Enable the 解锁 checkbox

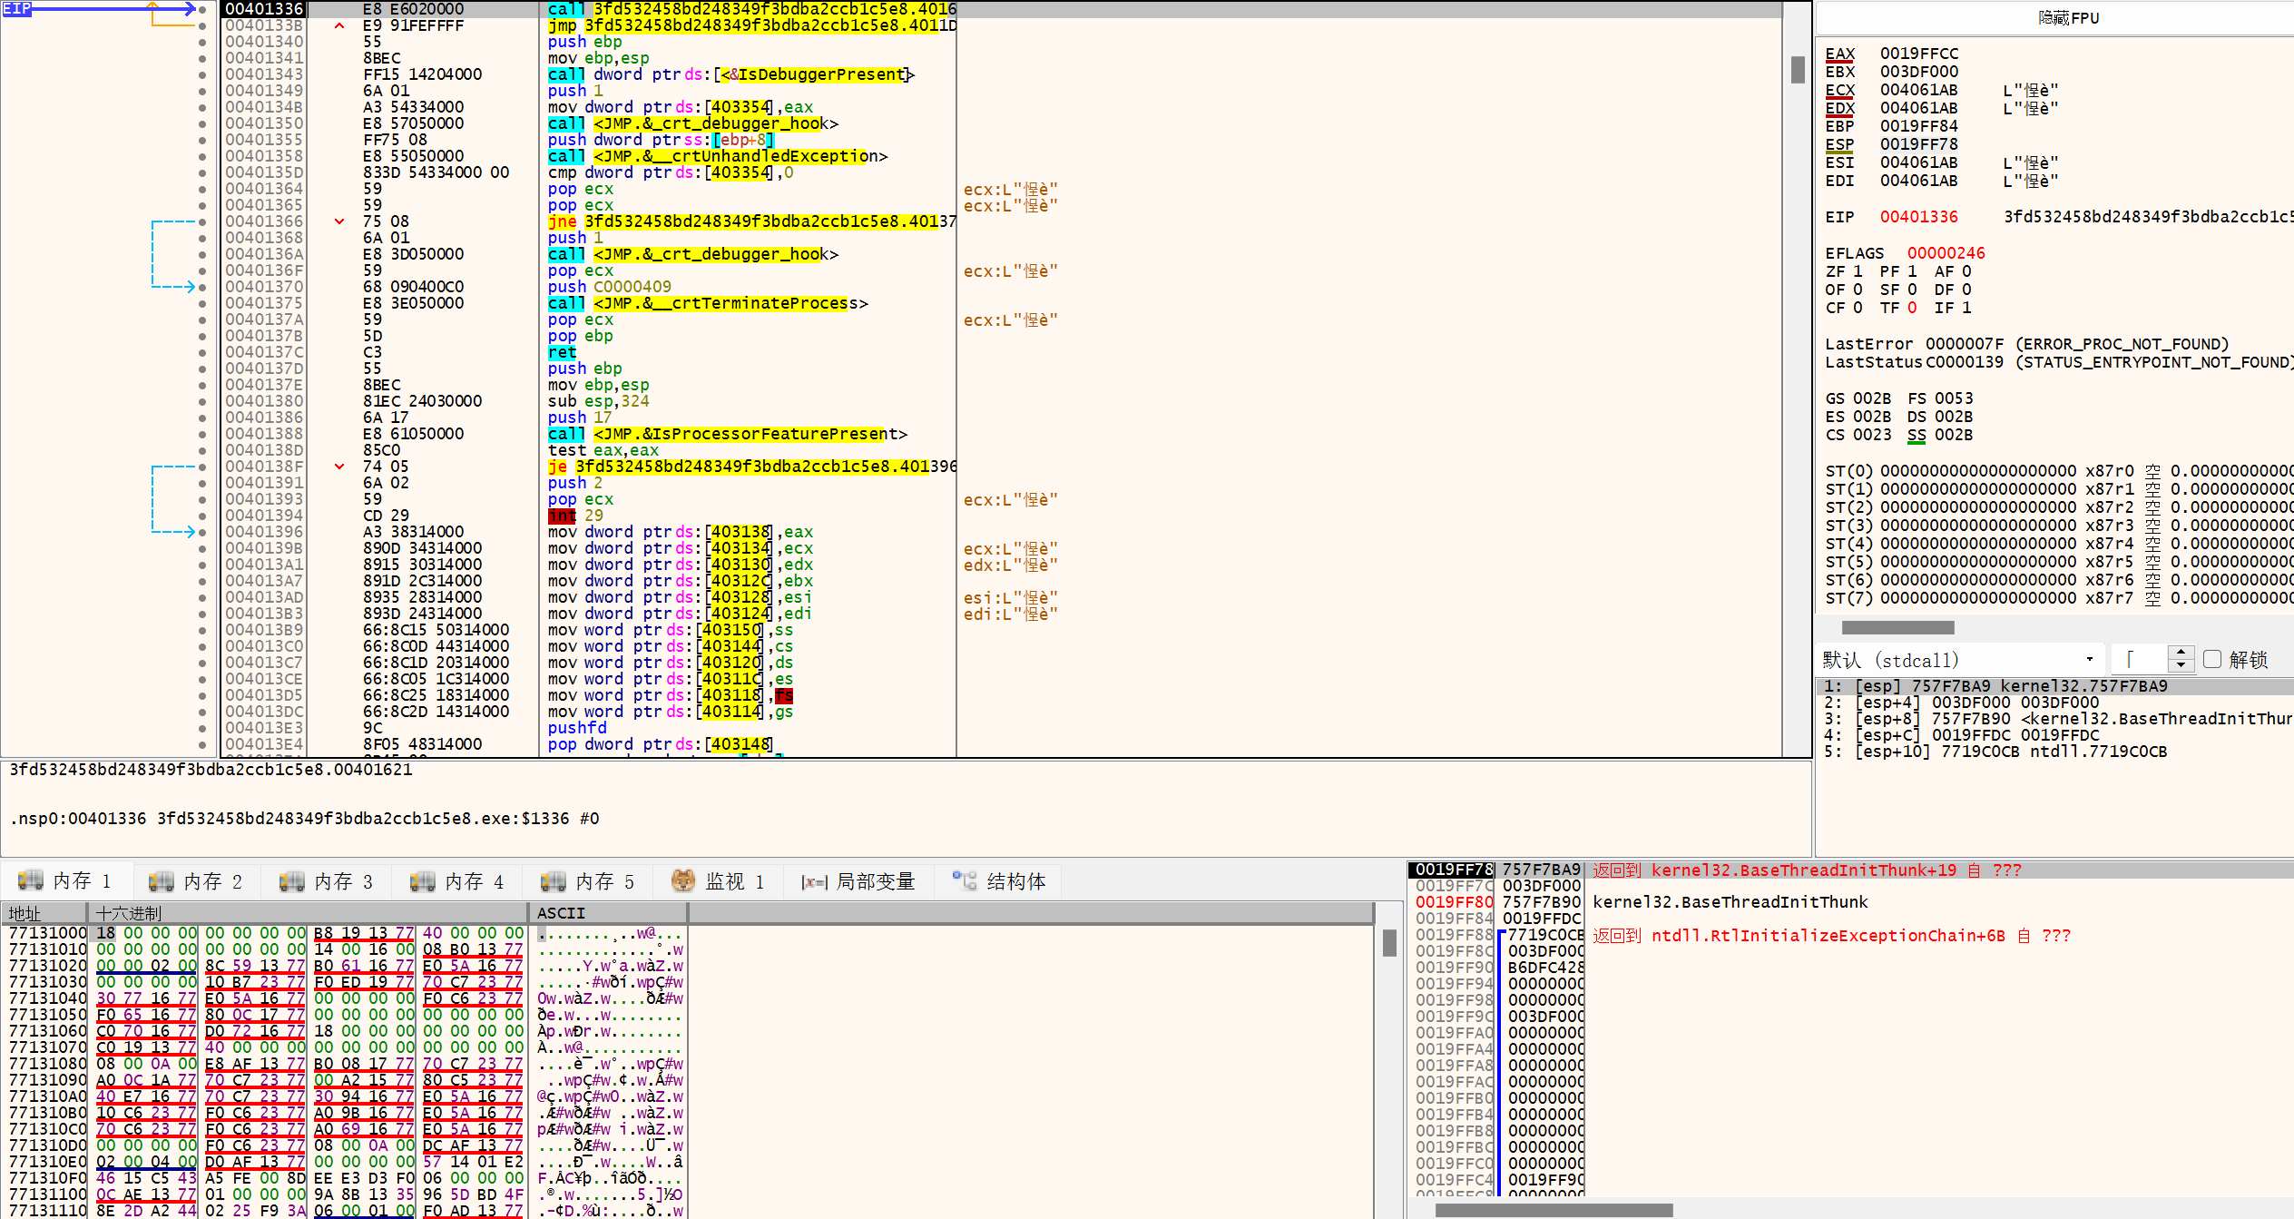point(2212,659)
